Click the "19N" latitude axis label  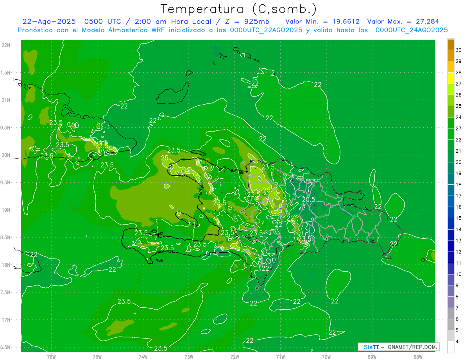6,210
